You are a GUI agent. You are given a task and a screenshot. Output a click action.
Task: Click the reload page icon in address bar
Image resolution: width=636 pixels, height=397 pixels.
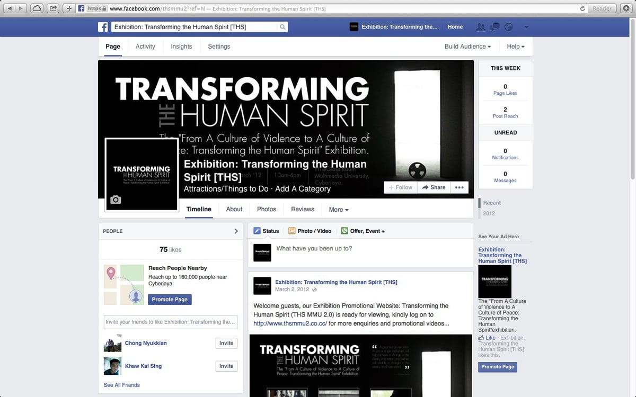[x=583, y=8]
